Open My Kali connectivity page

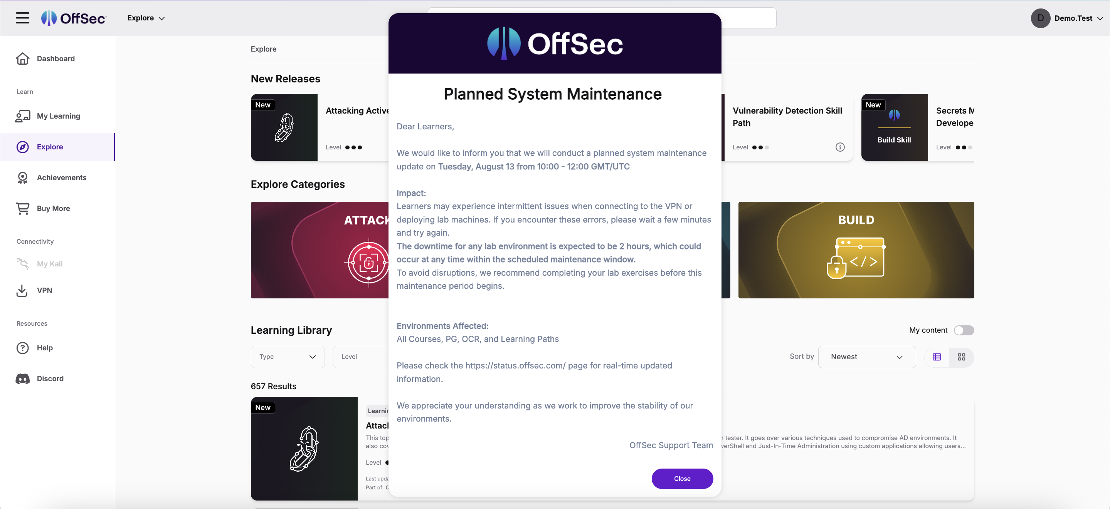(49, 263)
